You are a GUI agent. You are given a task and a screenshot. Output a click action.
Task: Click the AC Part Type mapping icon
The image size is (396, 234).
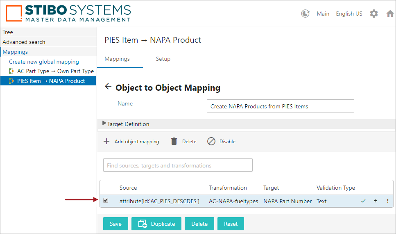(11, 71)
